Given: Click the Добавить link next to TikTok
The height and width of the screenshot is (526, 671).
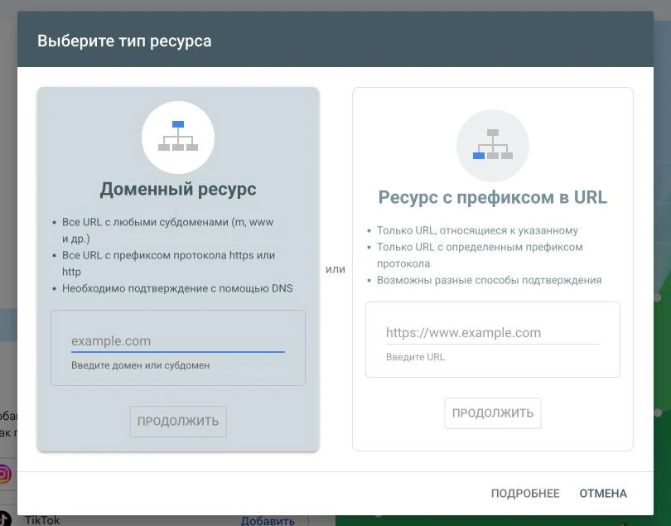Looking at the screenshot, I should pyautogui.click(x=268, y=521).
